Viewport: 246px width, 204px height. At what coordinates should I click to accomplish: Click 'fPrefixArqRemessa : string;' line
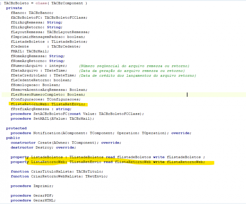point(41,109)
